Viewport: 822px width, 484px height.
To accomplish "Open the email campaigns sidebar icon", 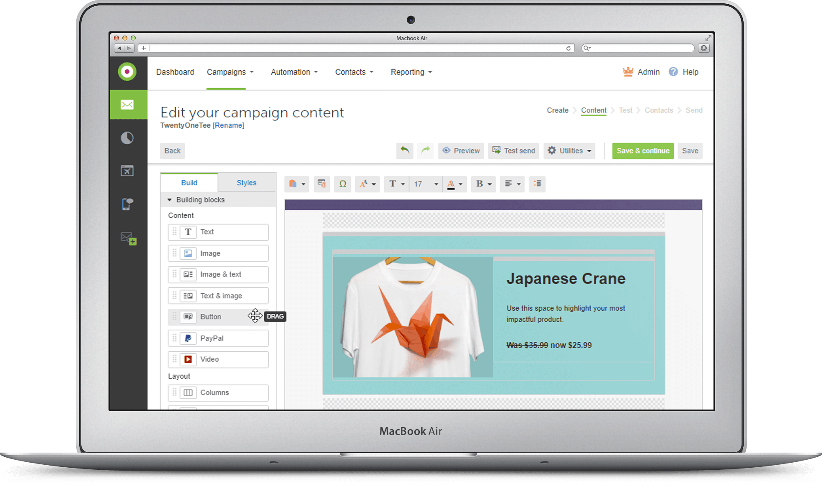I will (x=128, y=105).
